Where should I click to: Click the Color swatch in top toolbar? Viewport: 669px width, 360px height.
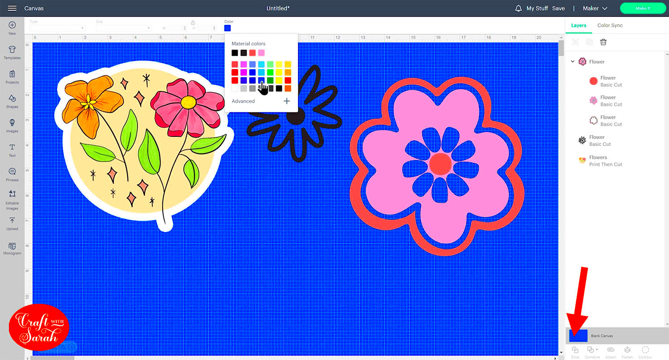(227, 28)
